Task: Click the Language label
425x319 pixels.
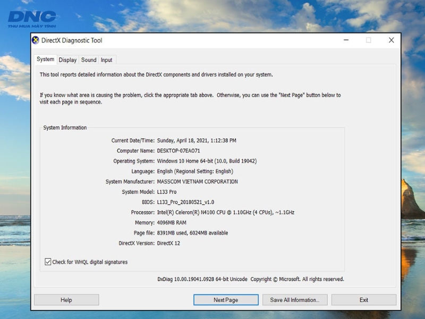Action: pyautogui.click(x=143, y=171)
